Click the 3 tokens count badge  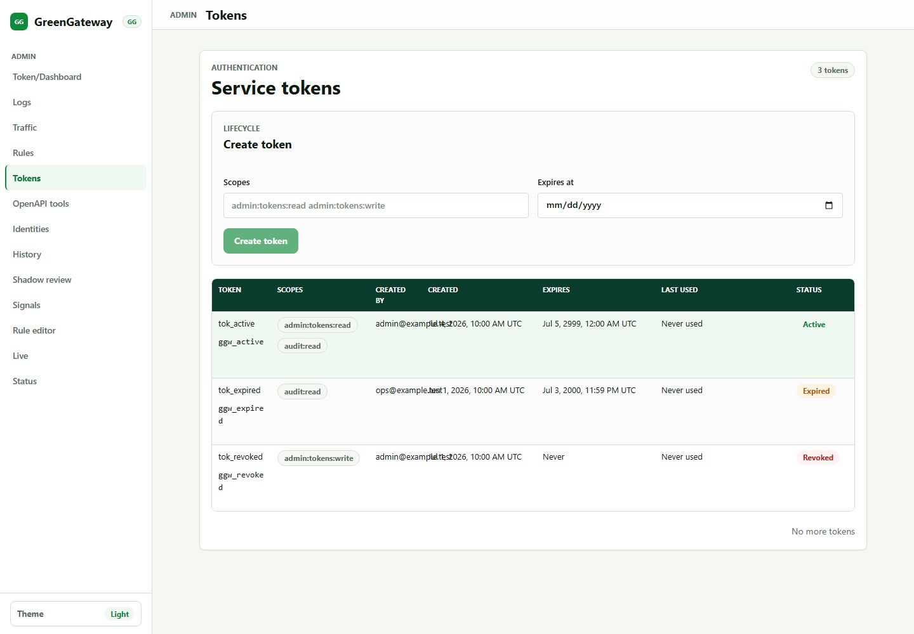click(x=832, y=70)
